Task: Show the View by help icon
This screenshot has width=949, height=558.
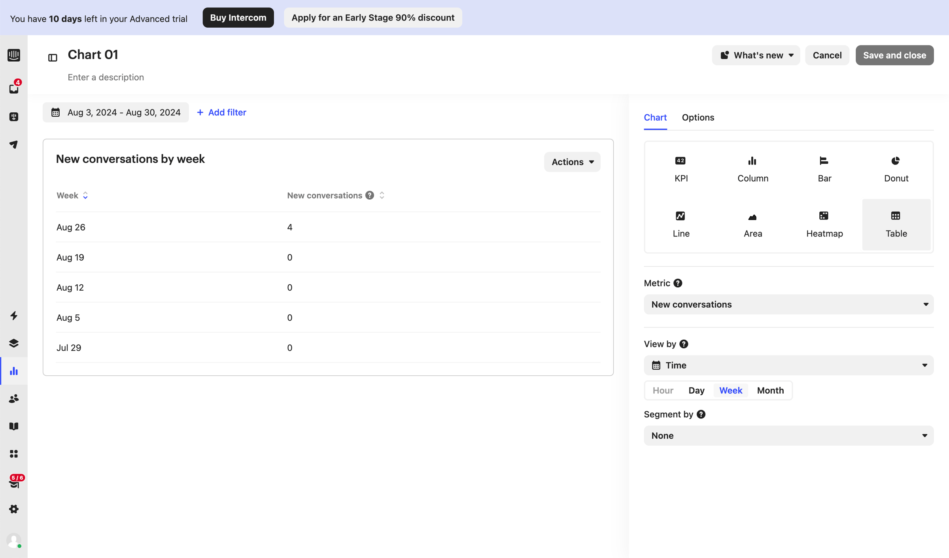Action: [684, 344]
